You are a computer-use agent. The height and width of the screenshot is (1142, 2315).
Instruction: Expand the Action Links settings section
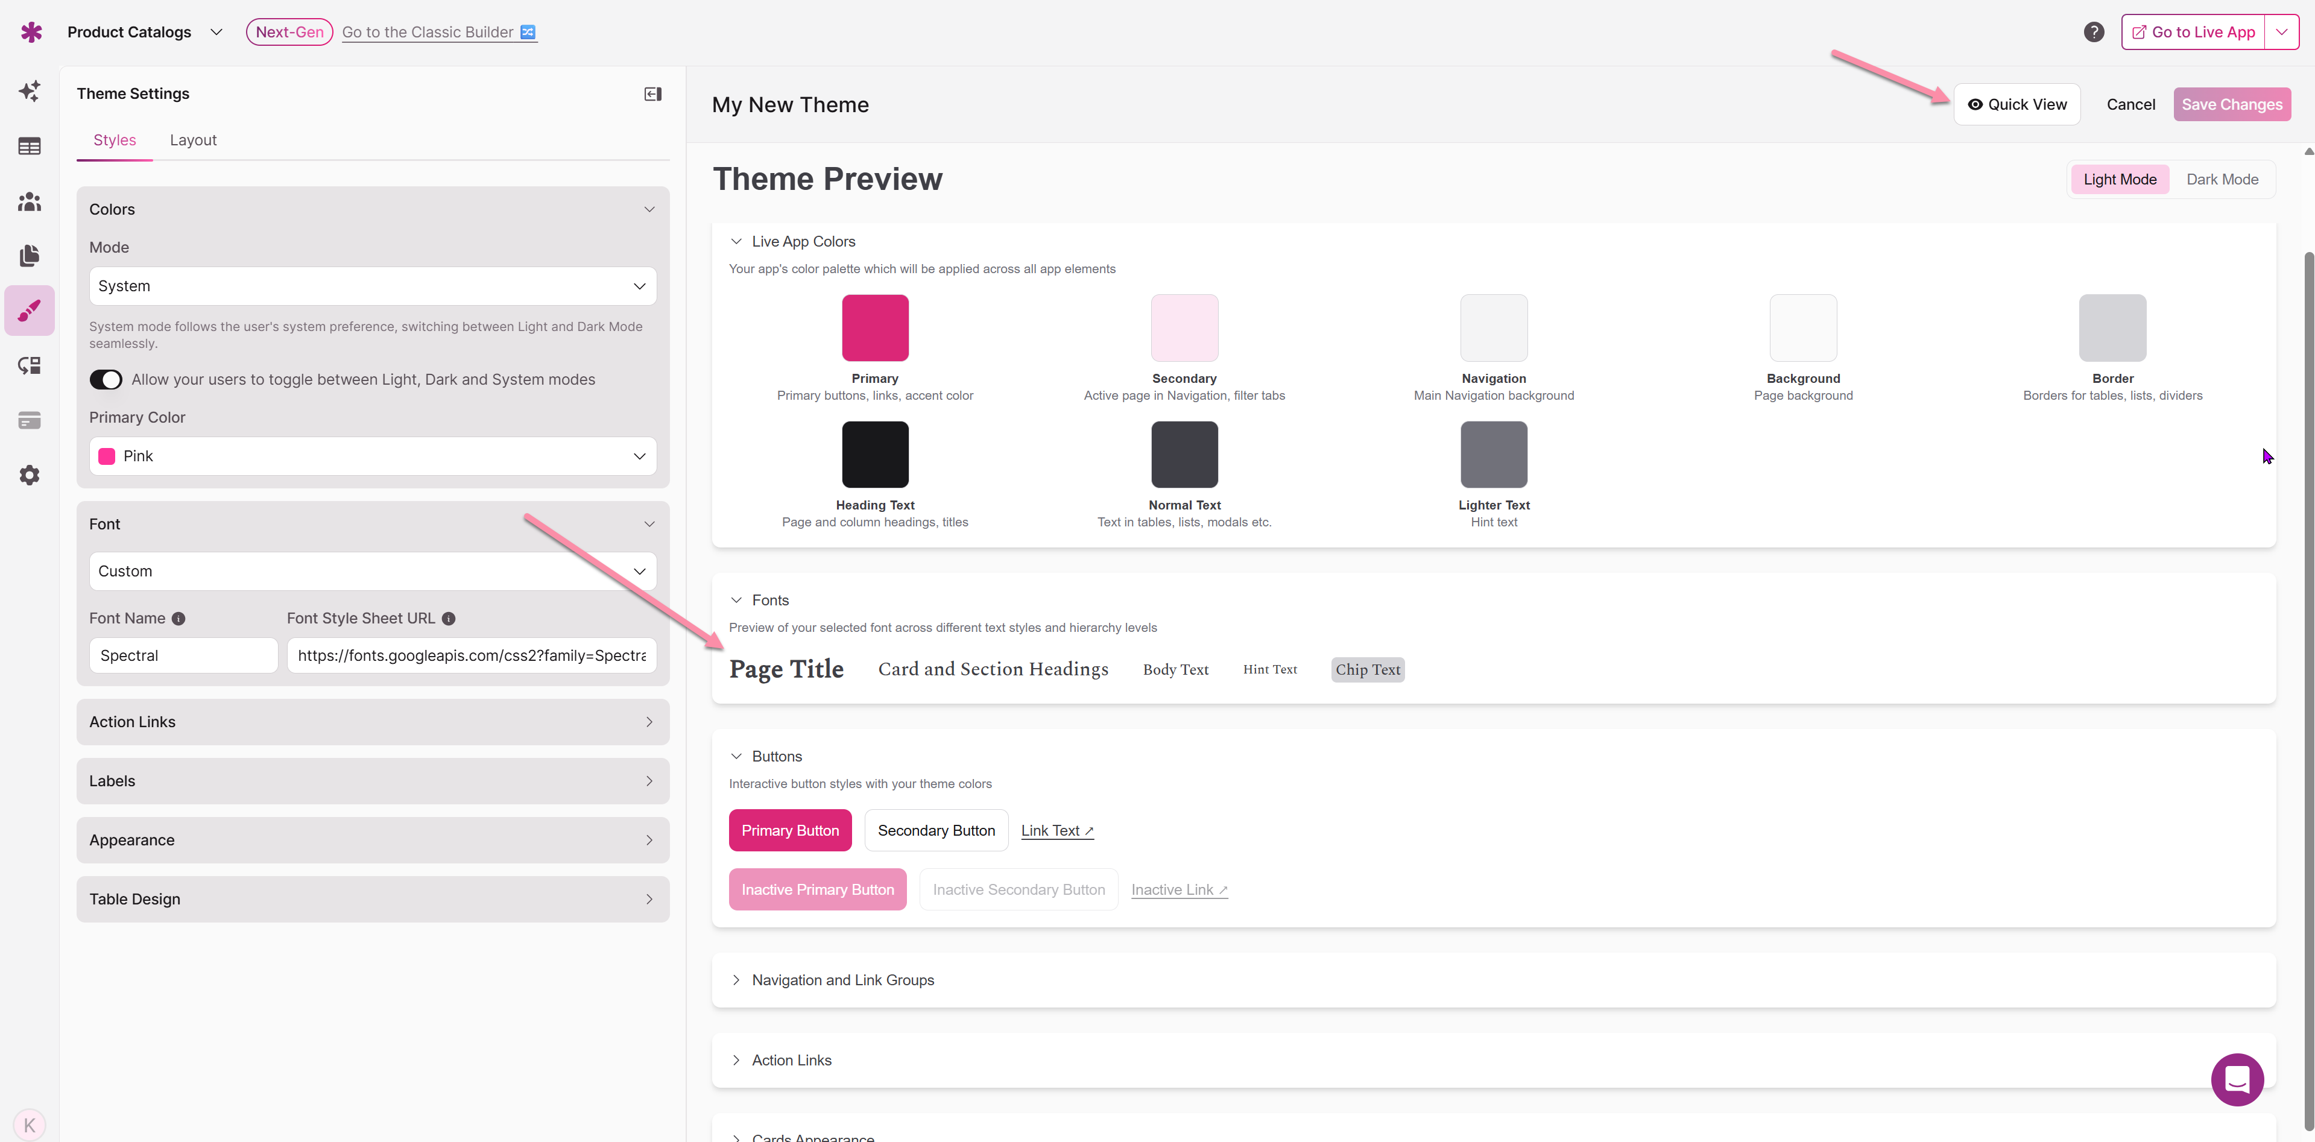pyautogui.click(x=372, y=722)
